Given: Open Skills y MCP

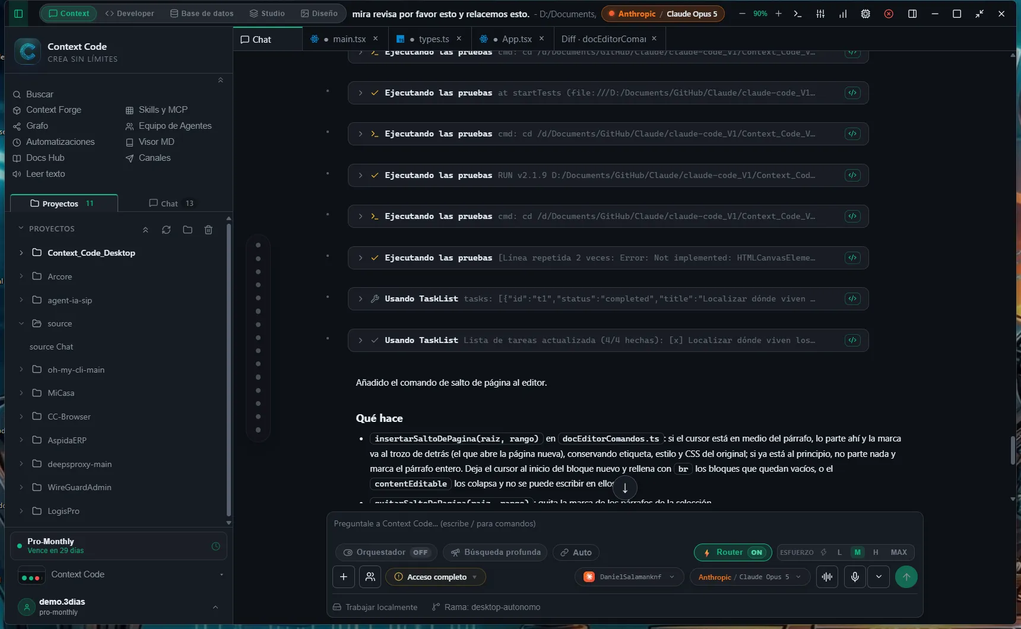Looking at the screenshot, I should click(x=157, y=110).
